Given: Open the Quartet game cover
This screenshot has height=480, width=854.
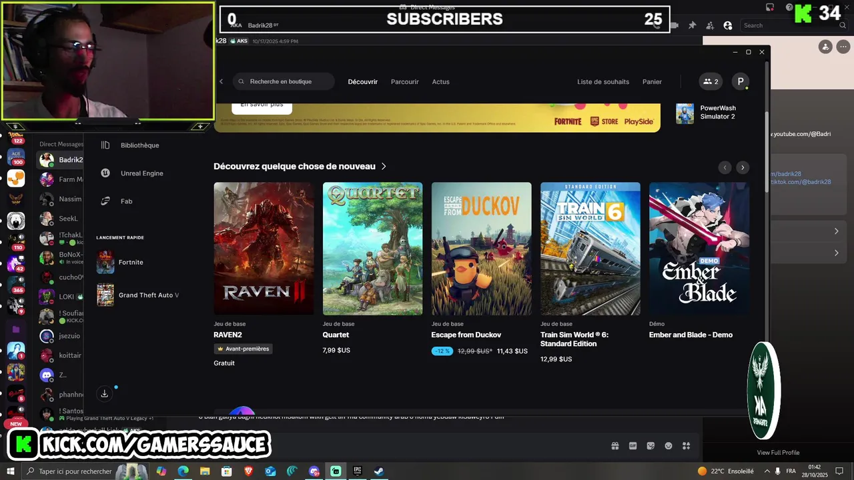Looking at the screenshot, I should click(372, 249).
